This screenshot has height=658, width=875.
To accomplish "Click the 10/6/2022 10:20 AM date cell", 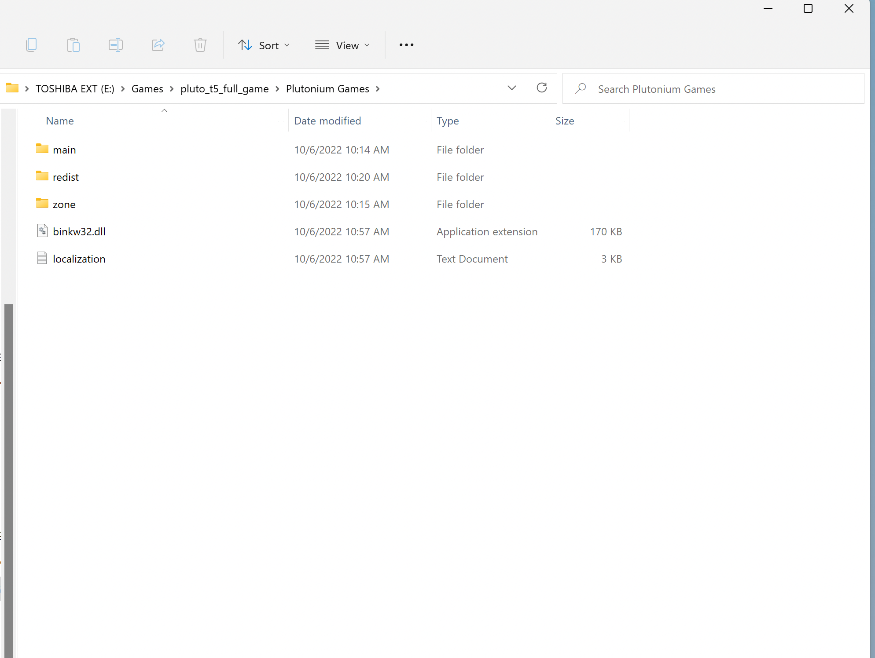I will [342, 177].
